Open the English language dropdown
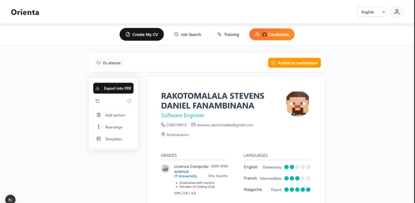 (371, 12)
